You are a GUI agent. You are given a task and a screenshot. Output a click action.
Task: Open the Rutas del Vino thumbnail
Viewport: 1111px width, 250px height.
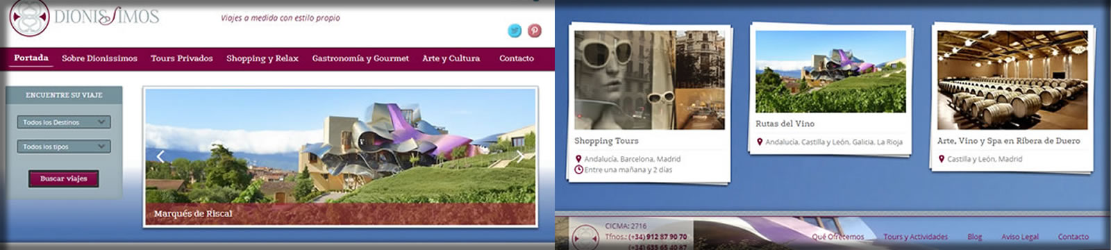830,72
